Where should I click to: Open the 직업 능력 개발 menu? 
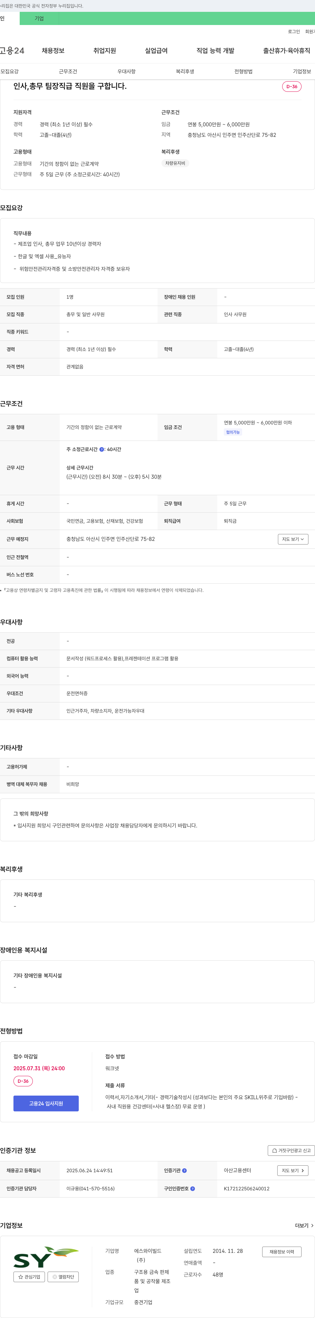point(216,51)
